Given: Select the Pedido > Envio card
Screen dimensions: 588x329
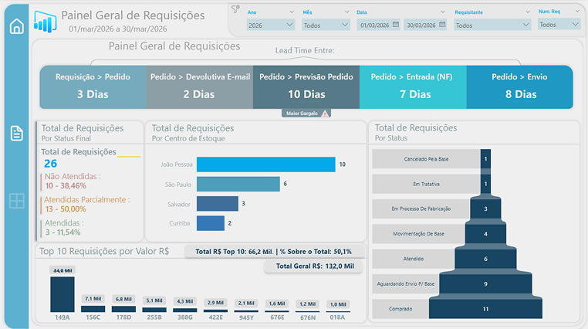Looking at the screenshot, I should [x=520, y=87].
